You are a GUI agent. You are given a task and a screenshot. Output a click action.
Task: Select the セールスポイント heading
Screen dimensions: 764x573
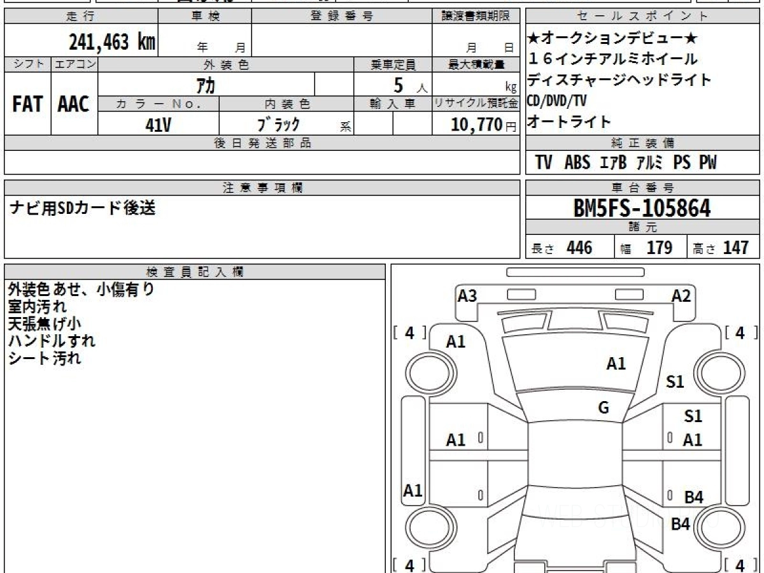click(x=642, y=17)
